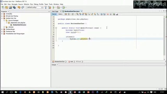Click the Stop Macro Recording icon

point(111,14)
